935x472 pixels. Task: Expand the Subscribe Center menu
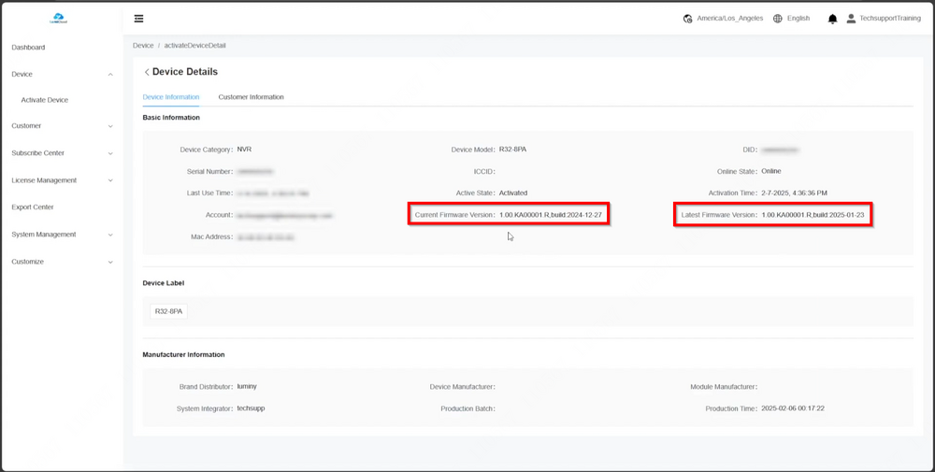click(110, 153)
